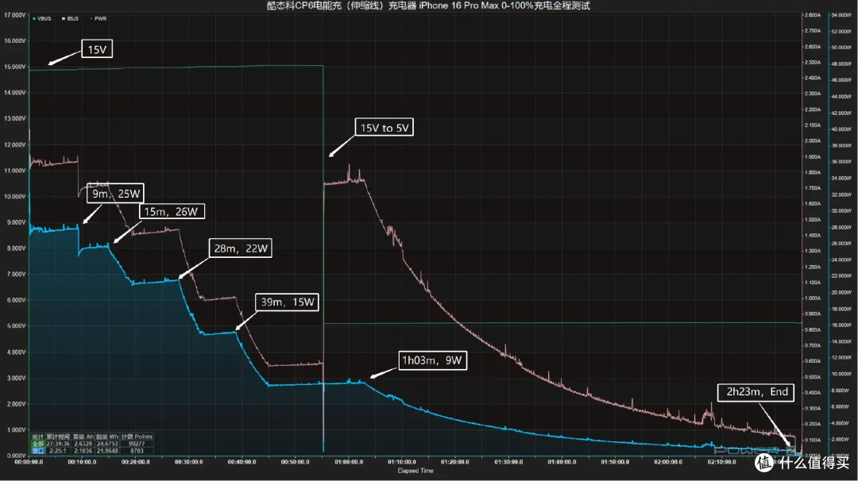Click the 计数 Points column header
Viewport: 858px width, 481px height.
(x=137, y=437)
